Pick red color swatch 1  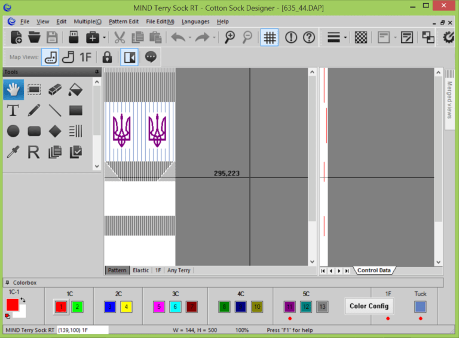point(61,307)
